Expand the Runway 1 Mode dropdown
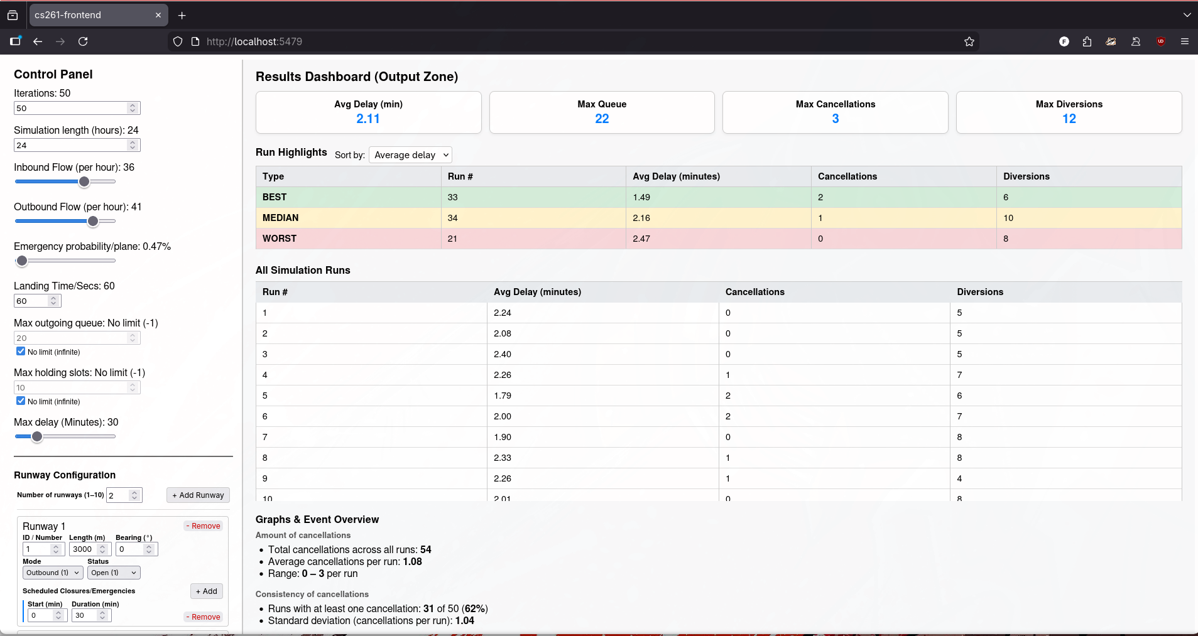 [x=53, y=573]
